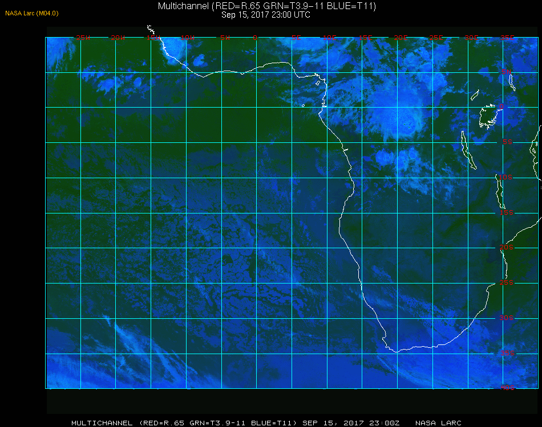Click the 10S latitude label
542x427 pixels.
tap(505, 177)
